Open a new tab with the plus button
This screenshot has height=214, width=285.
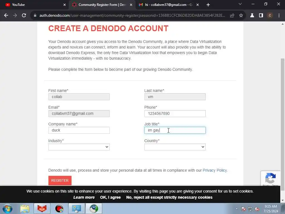(x=208, y=5)
